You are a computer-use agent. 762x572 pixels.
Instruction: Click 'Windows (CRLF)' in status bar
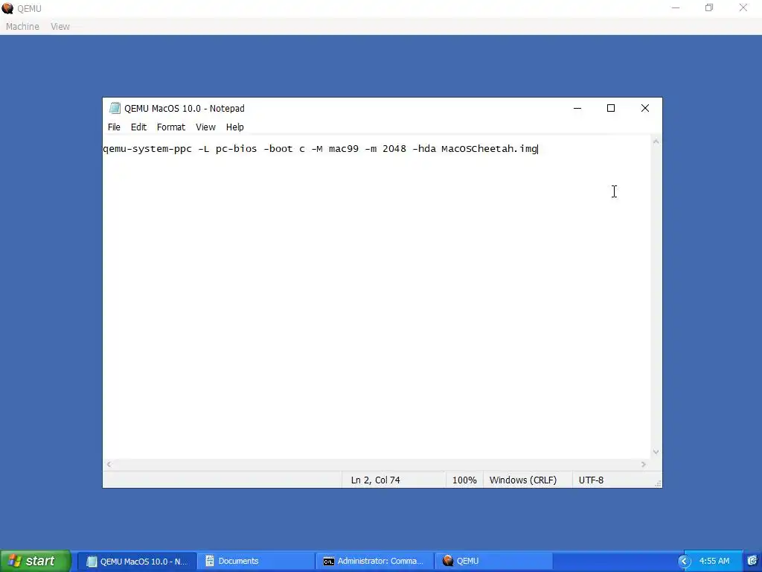click(523, 480)
